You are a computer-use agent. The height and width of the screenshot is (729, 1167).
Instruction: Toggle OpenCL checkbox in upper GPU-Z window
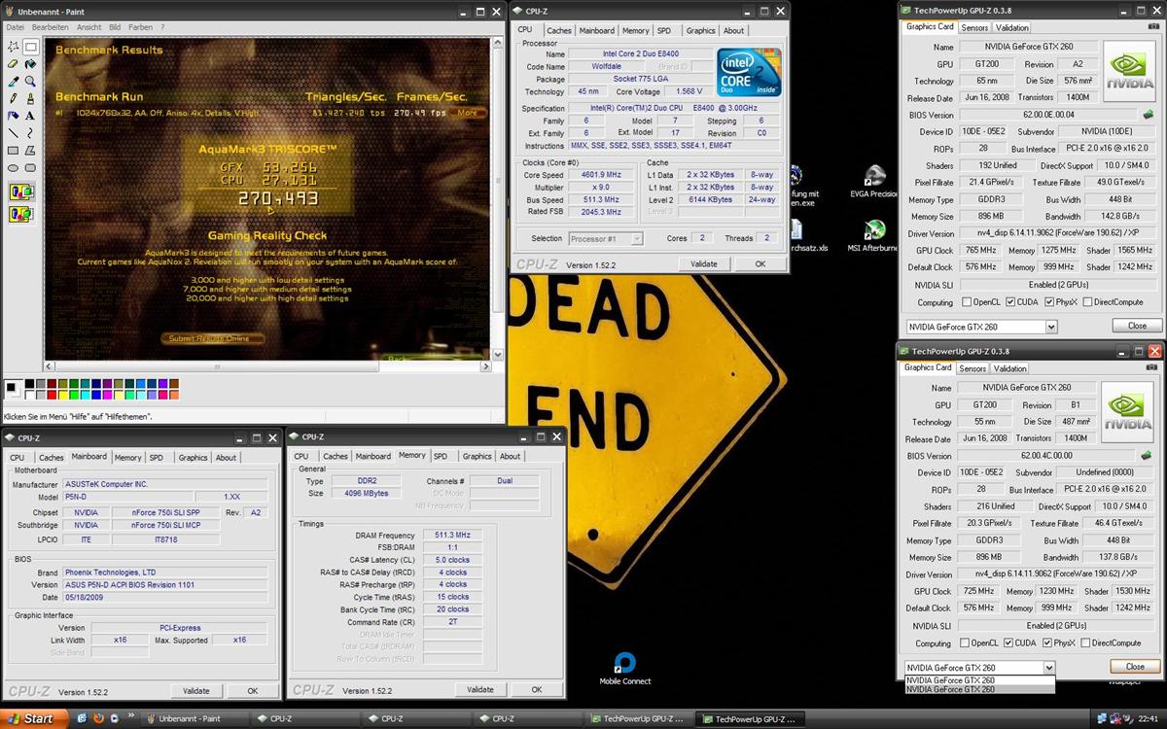[x=968, y=302]
